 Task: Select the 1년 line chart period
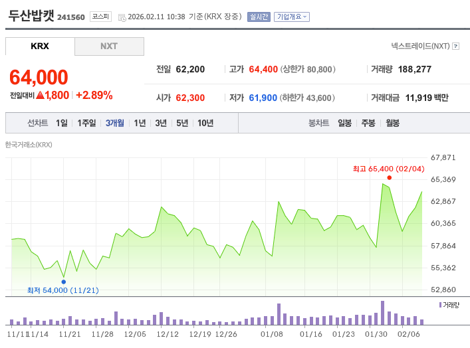(x=140, y=123)
